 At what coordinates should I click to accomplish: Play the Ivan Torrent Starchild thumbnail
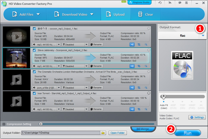[17, 101]
